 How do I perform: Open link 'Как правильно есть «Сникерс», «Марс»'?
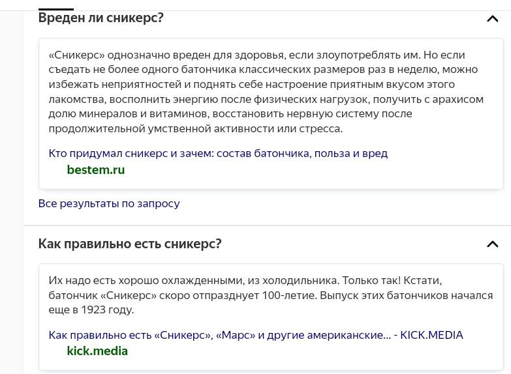pyautogui.click(x=256, y=335)
